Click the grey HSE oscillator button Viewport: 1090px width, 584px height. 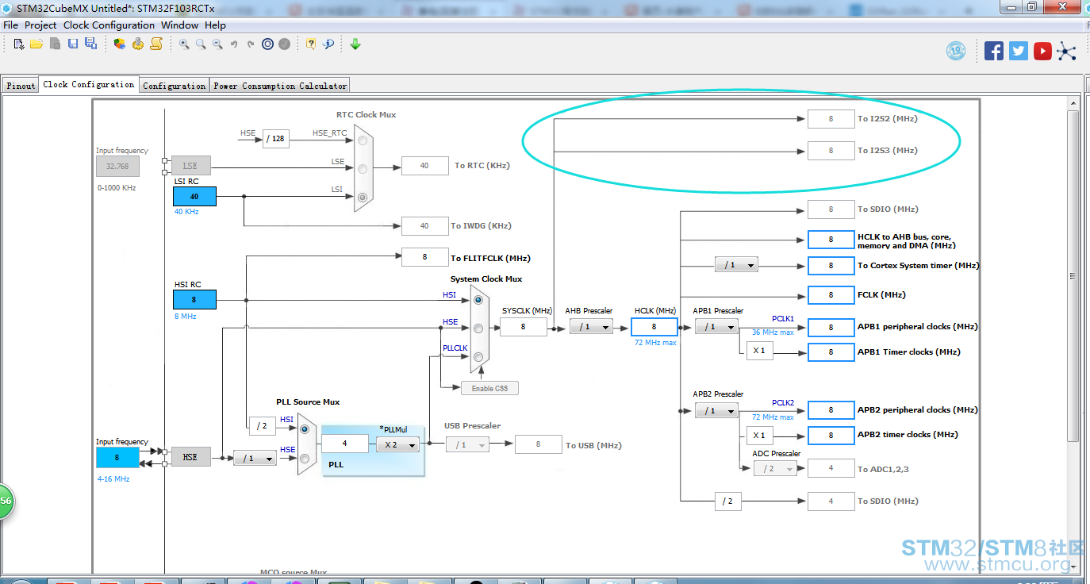coord(190,457)
